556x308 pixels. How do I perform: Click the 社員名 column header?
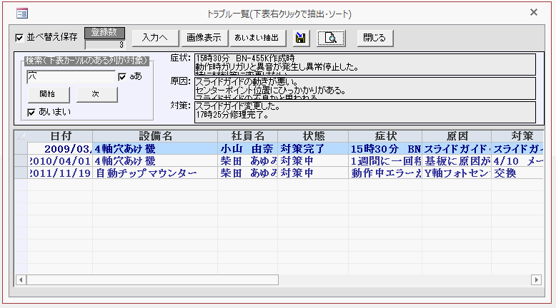point(247,136)
